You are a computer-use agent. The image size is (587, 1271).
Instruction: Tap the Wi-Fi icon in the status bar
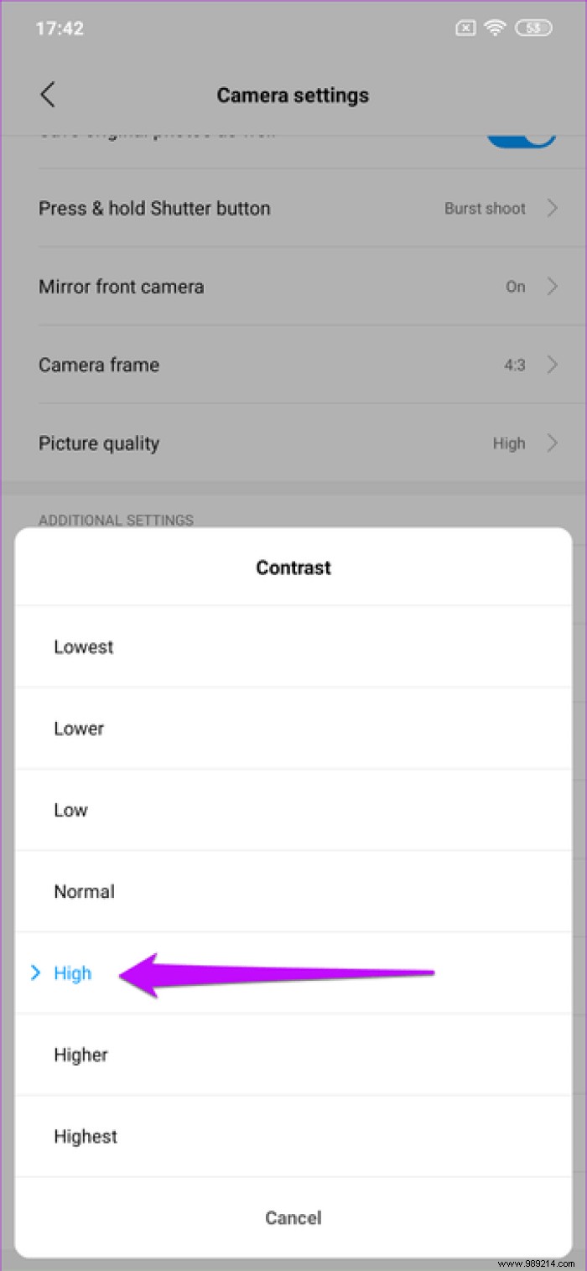coord(495,28)
